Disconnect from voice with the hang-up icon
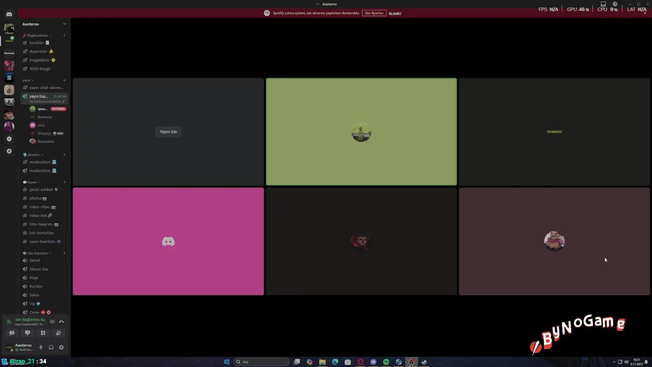This screenshot has width=652, height=367. tap(61, 322)
